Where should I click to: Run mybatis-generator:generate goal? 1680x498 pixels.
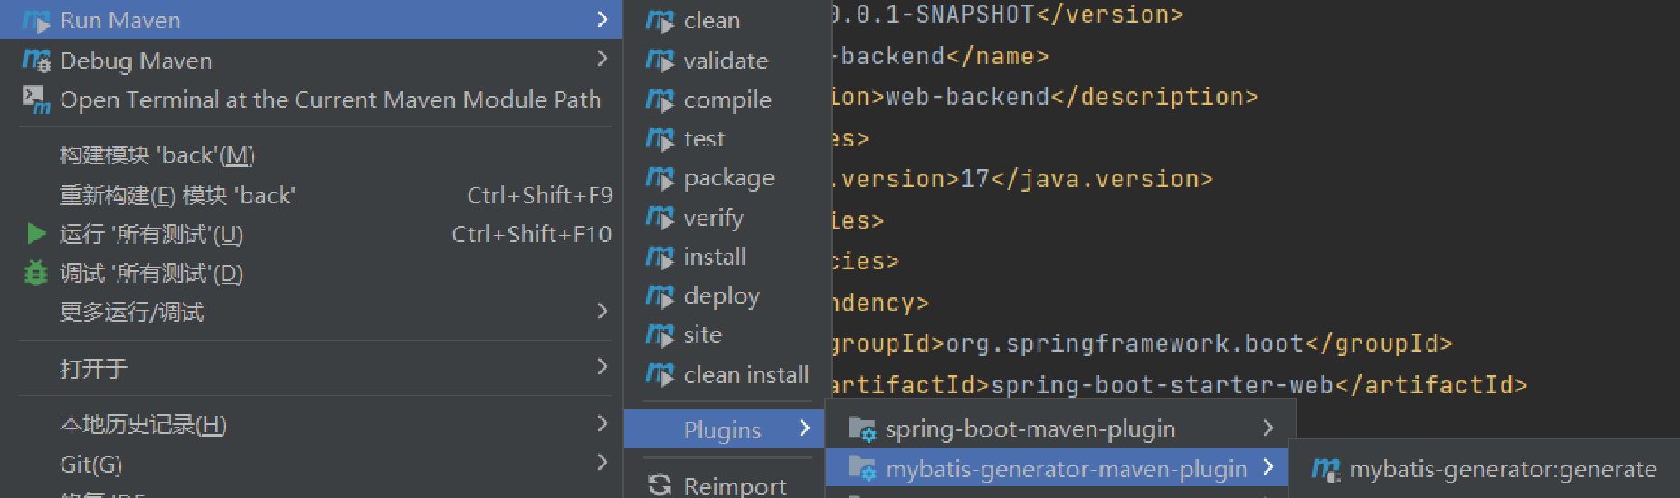(1502, 469)
